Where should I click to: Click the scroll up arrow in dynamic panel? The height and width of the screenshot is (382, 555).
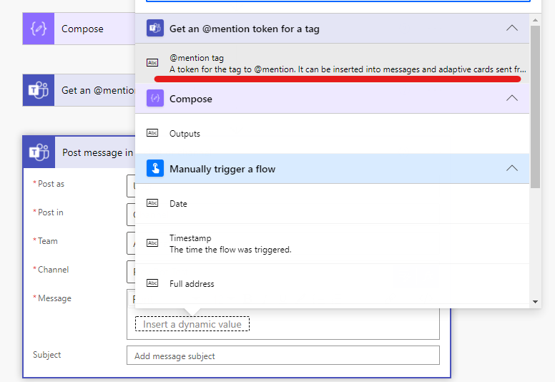tap(535, 20)
